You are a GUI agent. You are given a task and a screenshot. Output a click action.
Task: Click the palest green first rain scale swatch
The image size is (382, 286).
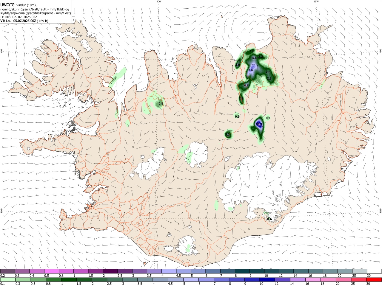pos(8,280)
